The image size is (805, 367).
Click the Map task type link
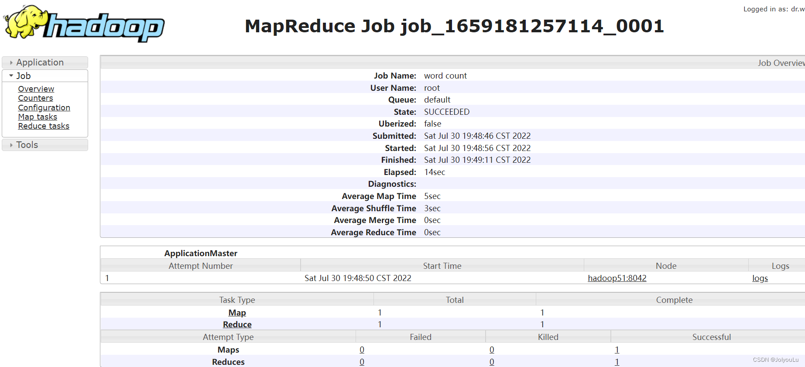(237, 313)
